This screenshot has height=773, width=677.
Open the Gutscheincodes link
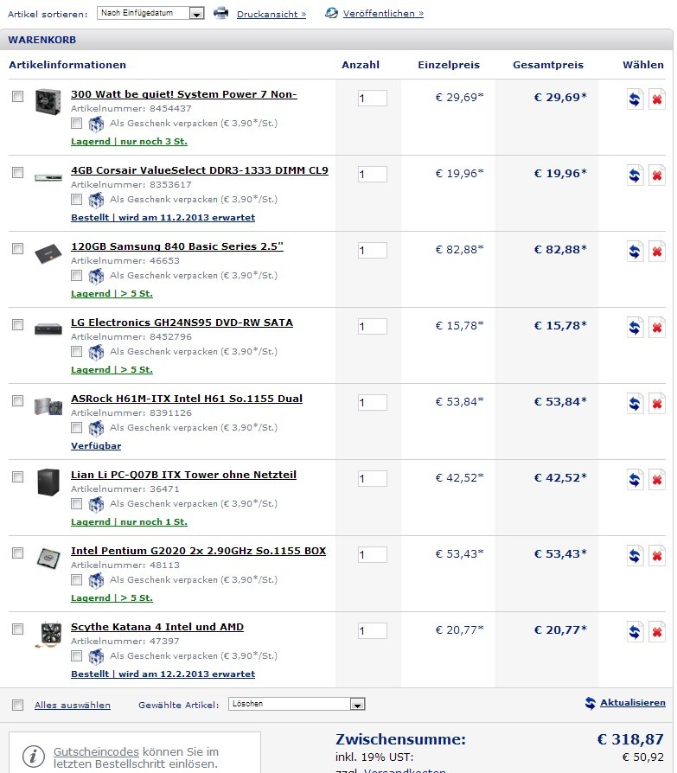point(96,751)
